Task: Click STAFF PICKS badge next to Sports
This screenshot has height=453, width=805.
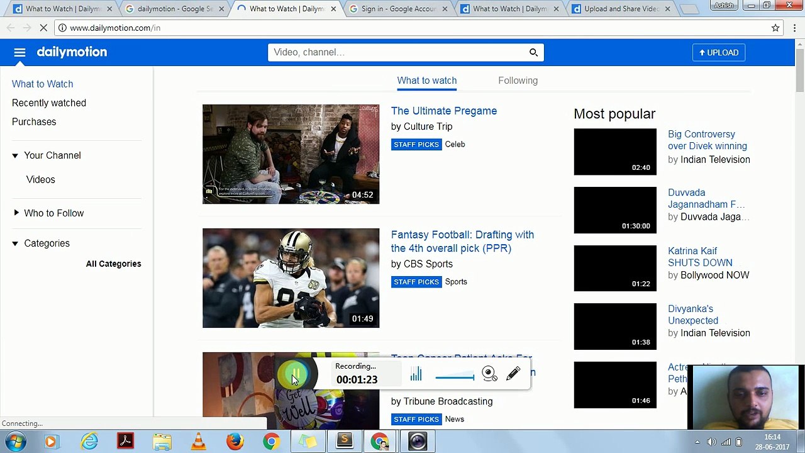Action: (416, 282)
